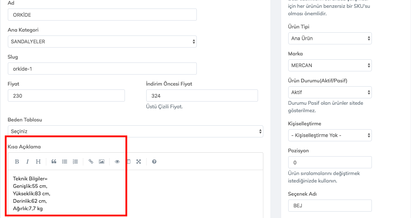
Task: Toggle fullscreen editor mode
Action: pos(139,162)
